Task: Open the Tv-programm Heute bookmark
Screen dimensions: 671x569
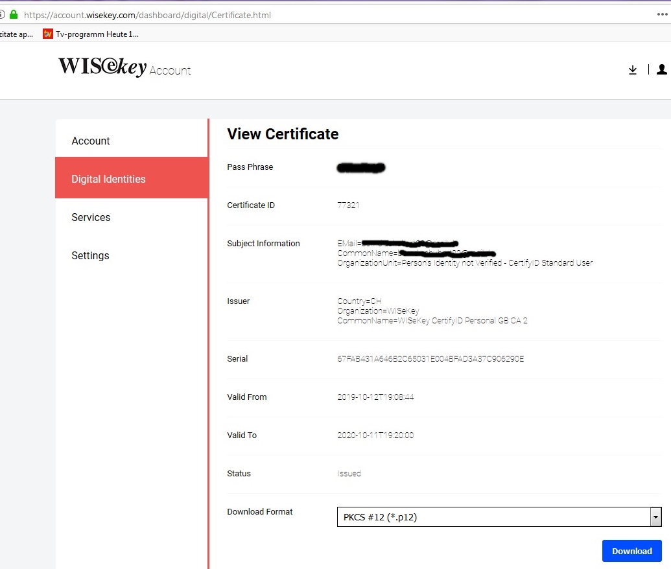Action: tap(91, 34)
